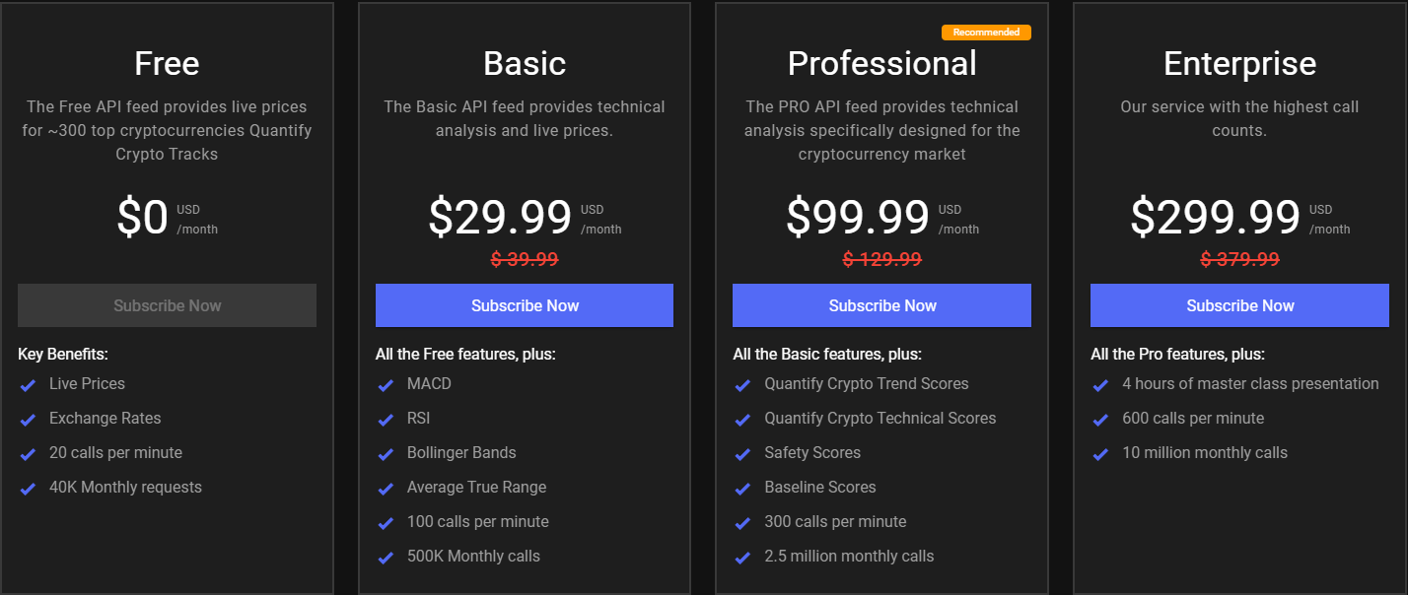Click checkmark beside 600 calls per minute

tap(1100, 420)
